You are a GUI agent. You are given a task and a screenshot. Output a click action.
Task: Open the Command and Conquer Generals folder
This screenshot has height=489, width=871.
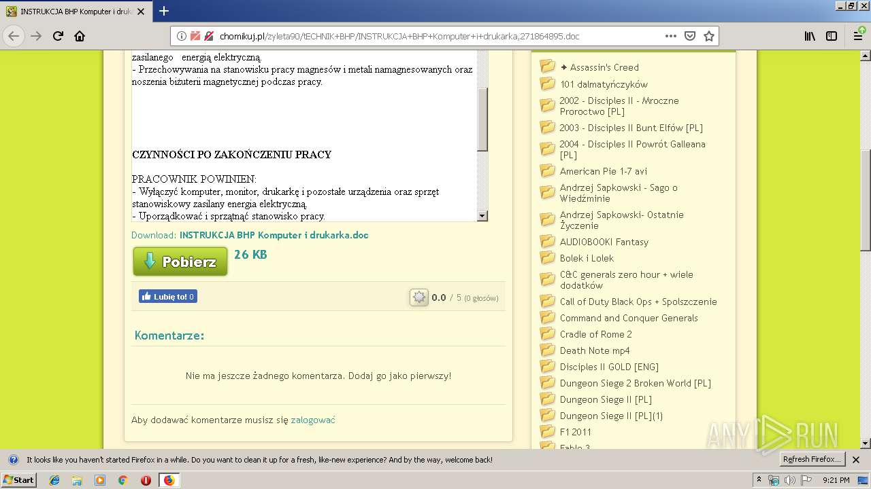[629, 318]
